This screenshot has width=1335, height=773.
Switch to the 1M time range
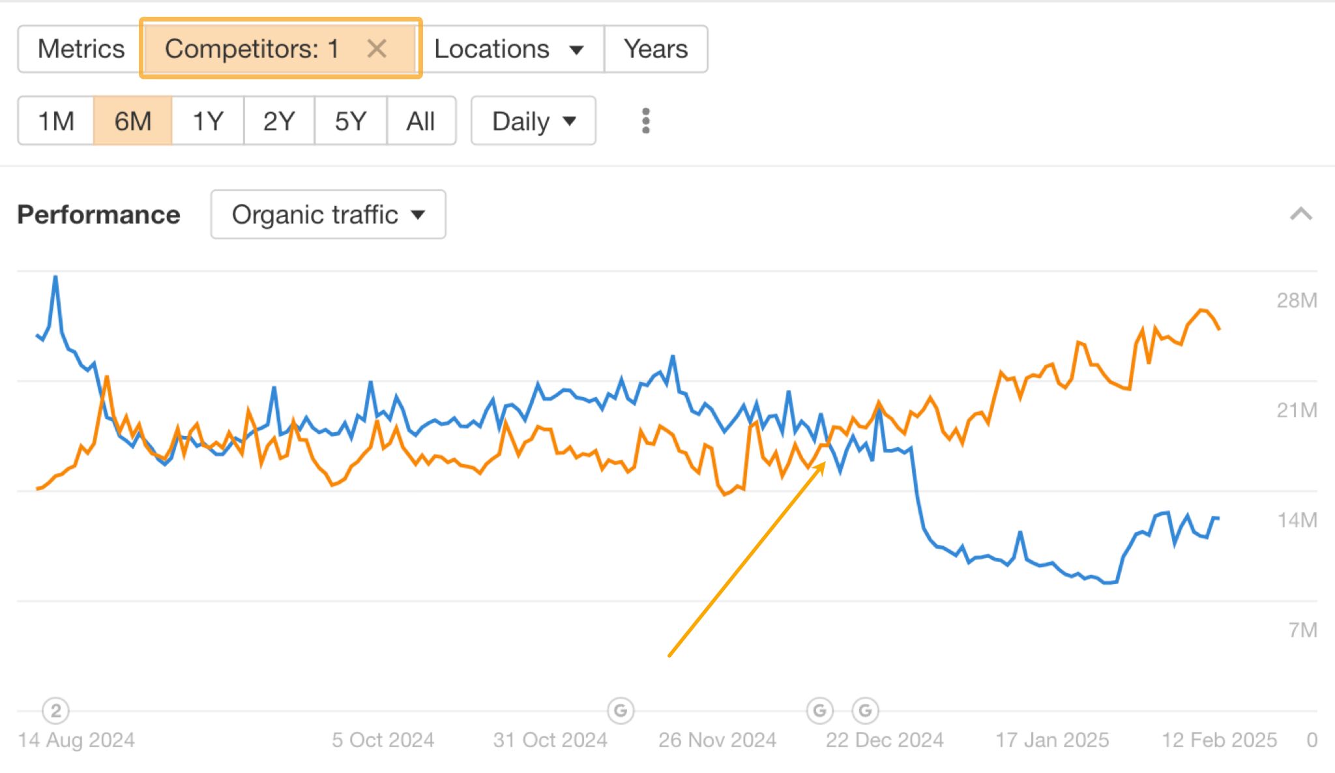55,121
